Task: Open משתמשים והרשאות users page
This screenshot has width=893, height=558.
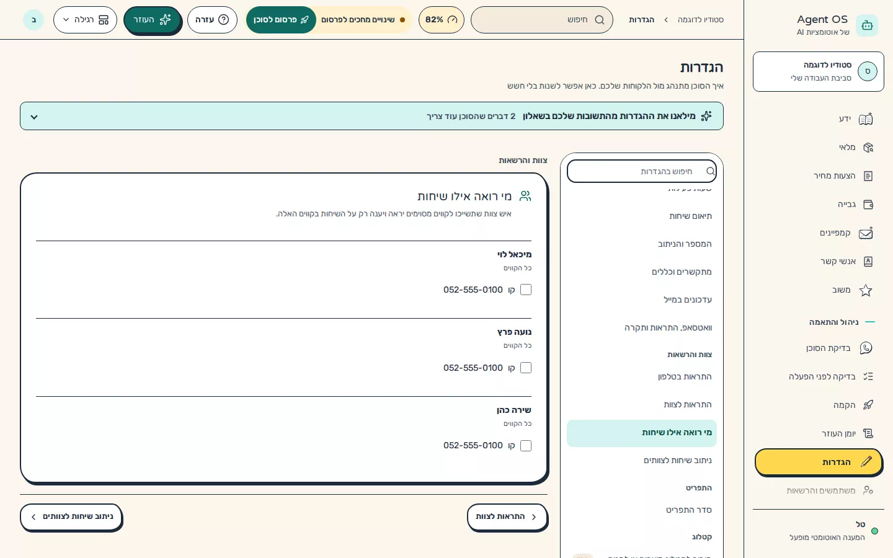Action: (x=819, y=491)
